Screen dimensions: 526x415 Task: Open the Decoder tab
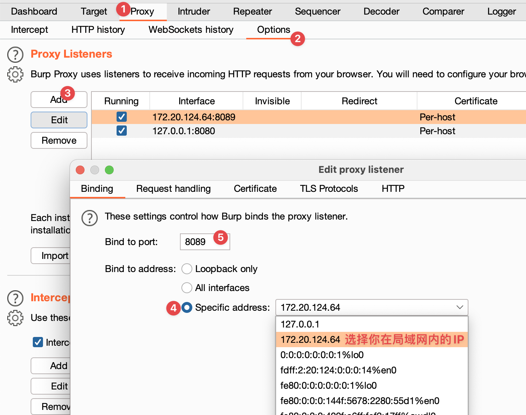pos(381,12)
